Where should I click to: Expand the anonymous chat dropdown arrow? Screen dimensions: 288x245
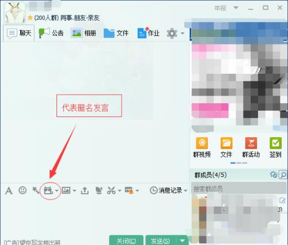[56, 191]
